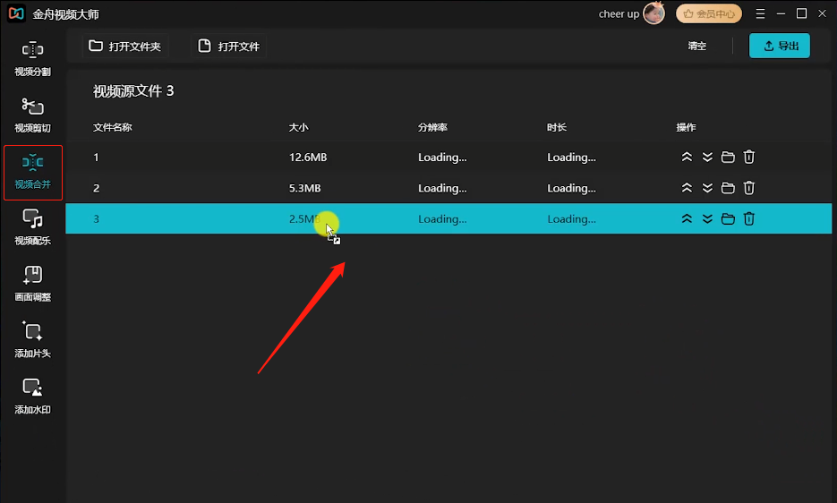Open the 画面调整 picture adjust tool
Viewport: 837px width, 503px height.
[32, 284]
